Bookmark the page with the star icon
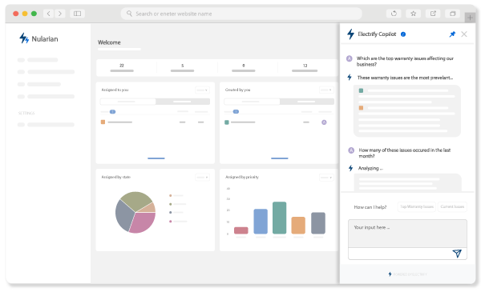 [413, 14]
